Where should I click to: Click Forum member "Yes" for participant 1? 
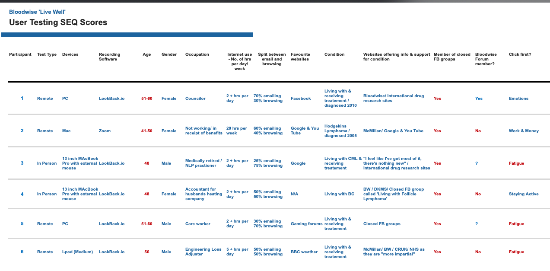point(479,99)
